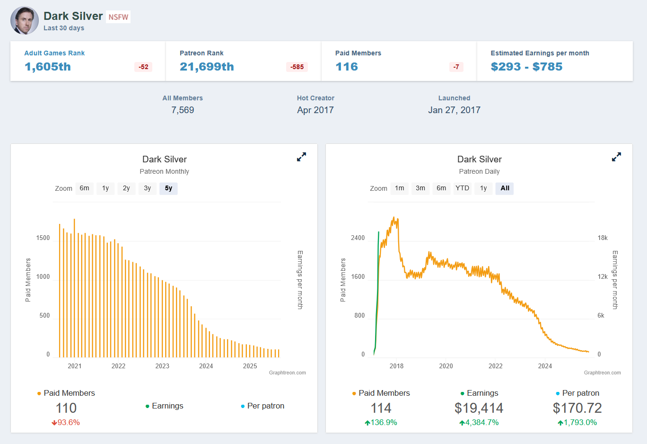This screenshot has height=444, width=647.
Task: Open Graphtreon.com credit under daily chart
Action: click(602, 373)
